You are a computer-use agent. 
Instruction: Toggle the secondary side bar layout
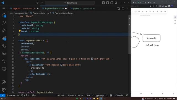click(112, 3)
